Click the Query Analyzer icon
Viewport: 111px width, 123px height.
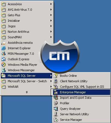tap(56, 109)
